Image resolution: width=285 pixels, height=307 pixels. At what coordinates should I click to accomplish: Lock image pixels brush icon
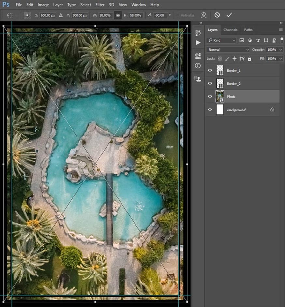coord(227,59)
